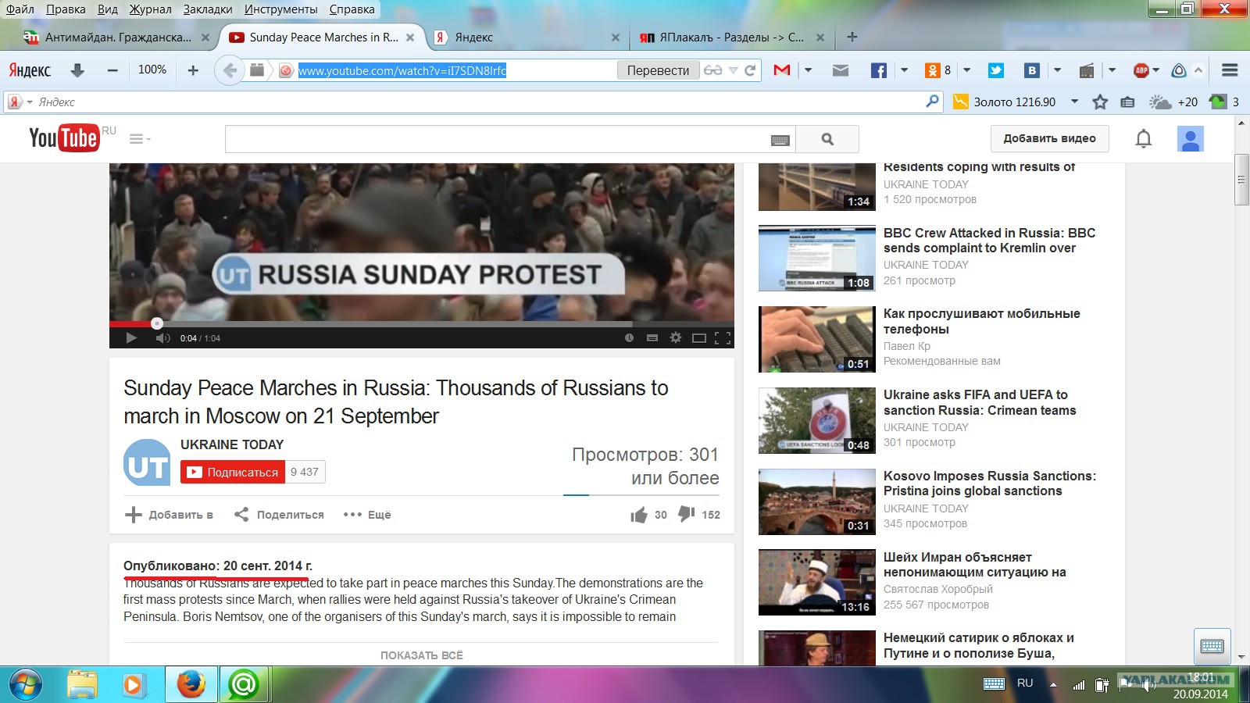Go back with the browser back arrow

[230, 70]
